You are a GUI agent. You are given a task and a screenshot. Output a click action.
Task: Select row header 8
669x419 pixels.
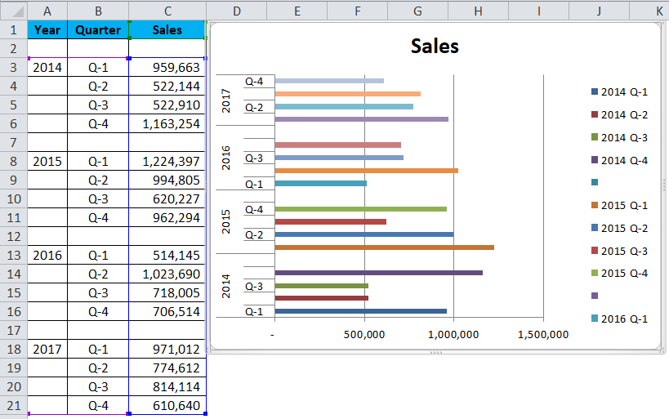pos(13,162)
